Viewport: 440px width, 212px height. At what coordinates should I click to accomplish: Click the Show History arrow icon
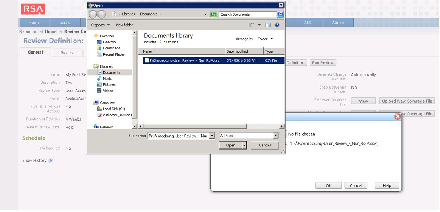[x=50, y=161]
